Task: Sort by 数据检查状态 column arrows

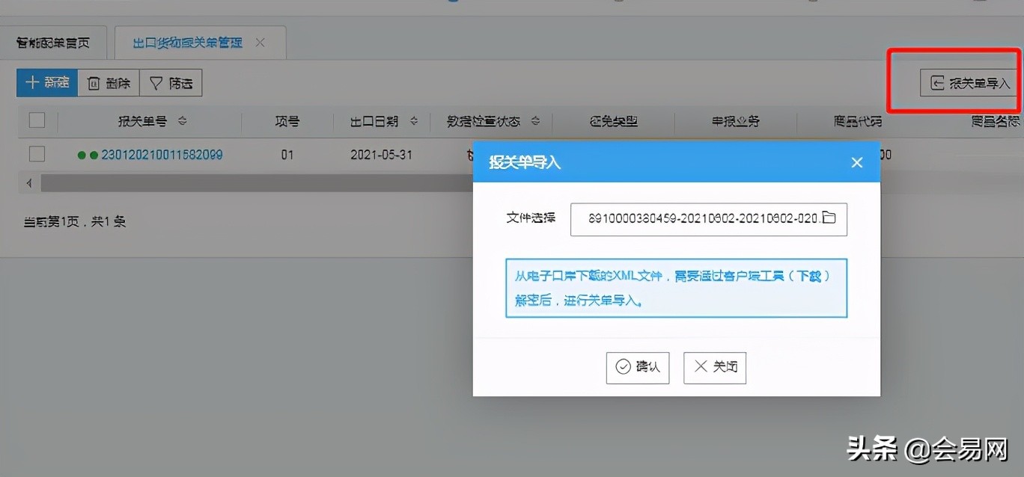Action: pos(536,121)
